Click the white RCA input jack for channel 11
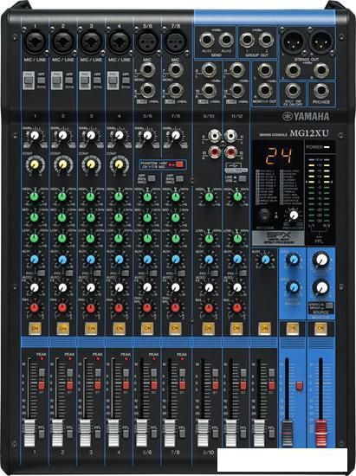 (231, 135)
